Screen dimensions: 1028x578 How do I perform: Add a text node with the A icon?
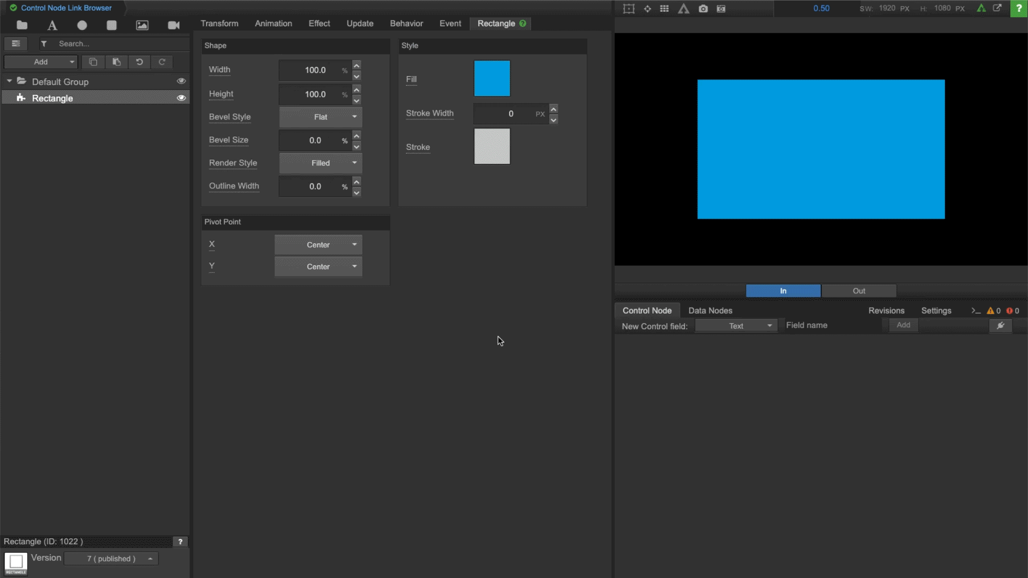52,25
